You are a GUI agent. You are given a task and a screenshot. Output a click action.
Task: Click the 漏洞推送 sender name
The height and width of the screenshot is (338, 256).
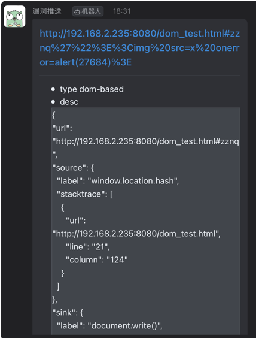pyautogui.click(x=47, y=11)
